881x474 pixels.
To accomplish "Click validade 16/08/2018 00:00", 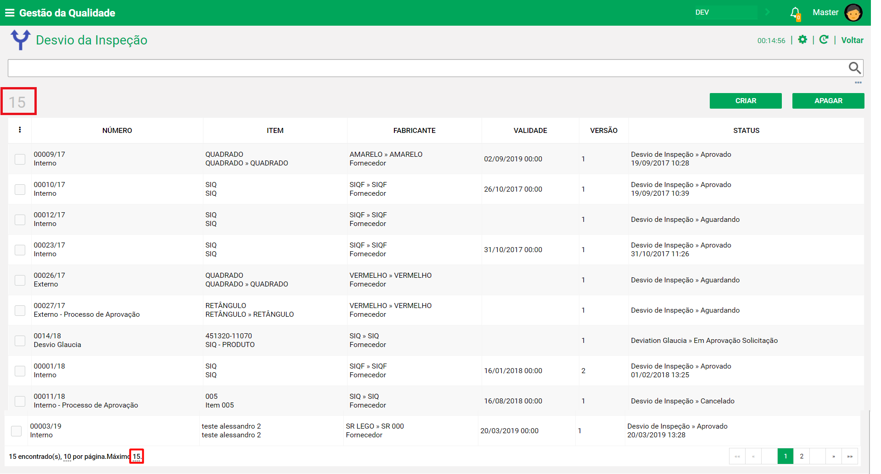I will tap(513, 401).
